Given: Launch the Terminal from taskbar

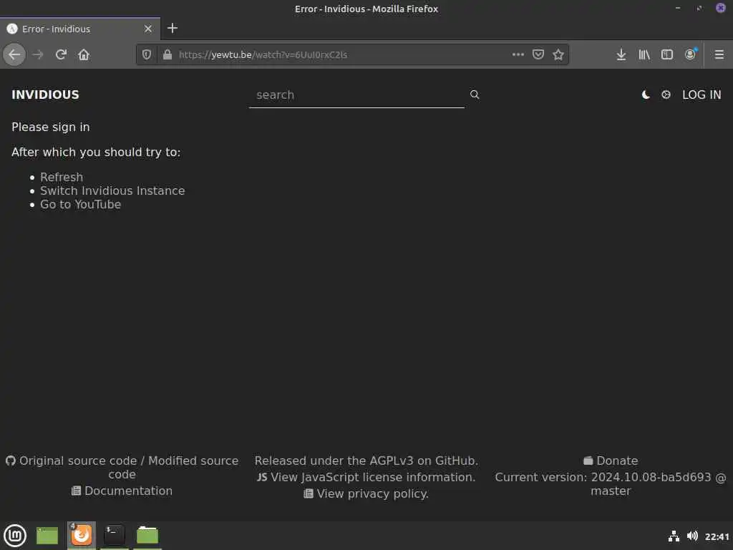Looking at the screenshot, I should [114, 536].
